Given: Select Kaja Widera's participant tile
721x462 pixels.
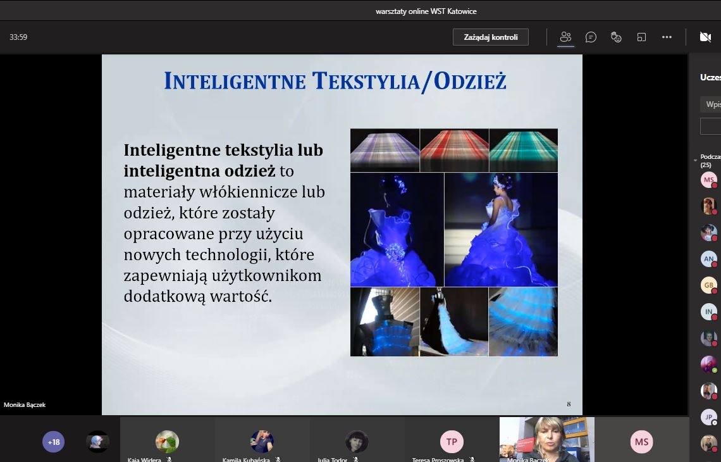Looking at the screenshot, I should pos(168,439).
